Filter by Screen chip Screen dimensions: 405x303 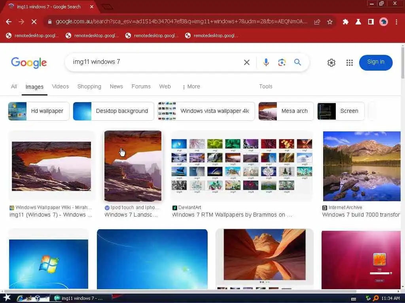(x=341, y=111)
